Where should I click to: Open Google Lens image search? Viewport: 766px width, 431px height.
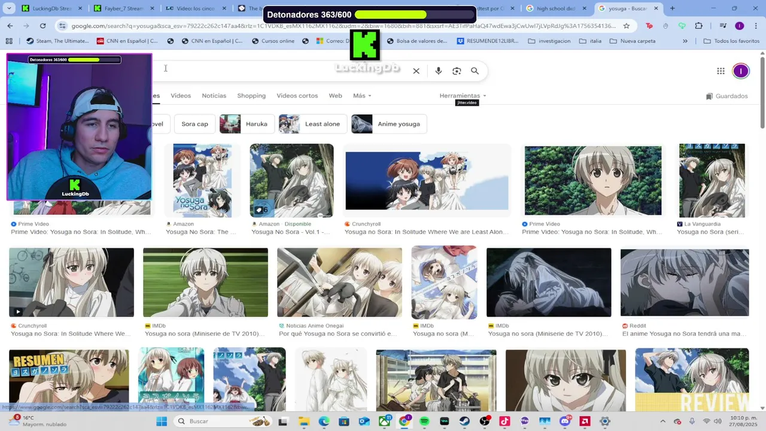coord(457,71)
